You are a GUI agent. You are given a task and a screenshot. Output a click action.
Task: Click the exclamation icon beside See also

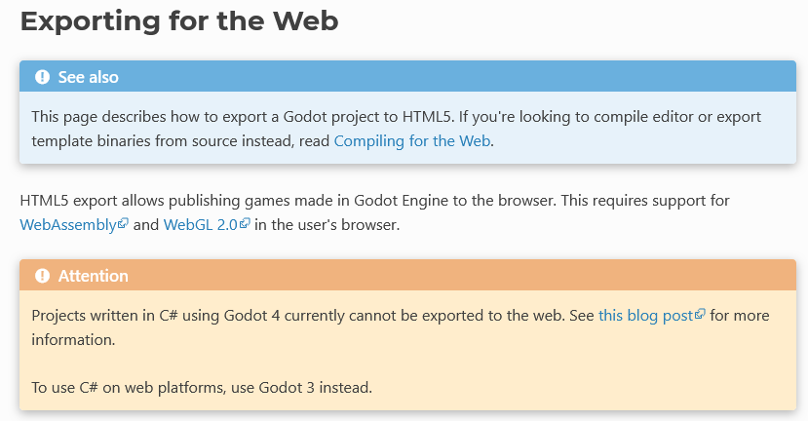click(x=42, y=77)
